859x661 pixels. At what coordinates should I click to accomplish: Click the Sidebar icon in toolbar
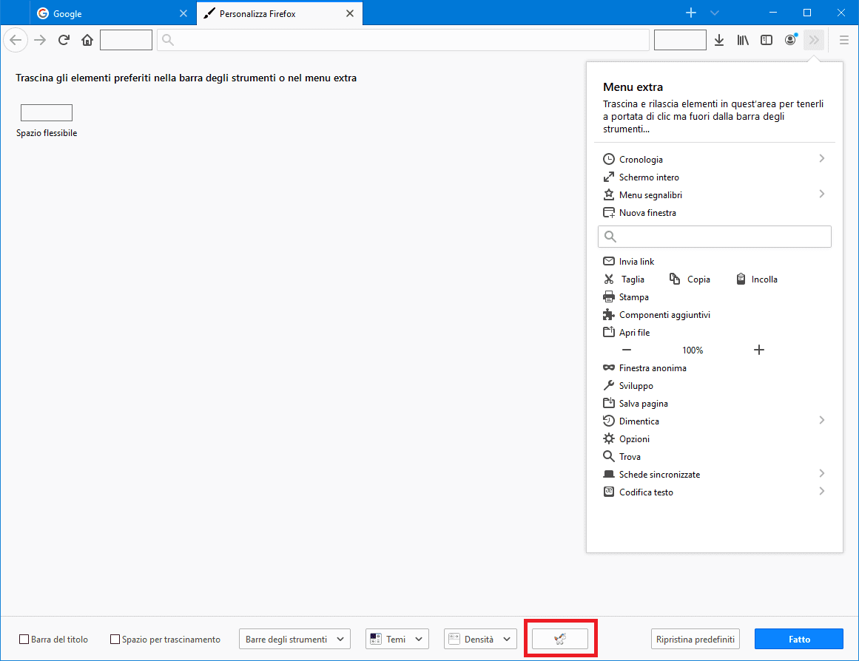click(x=767, y=40)
